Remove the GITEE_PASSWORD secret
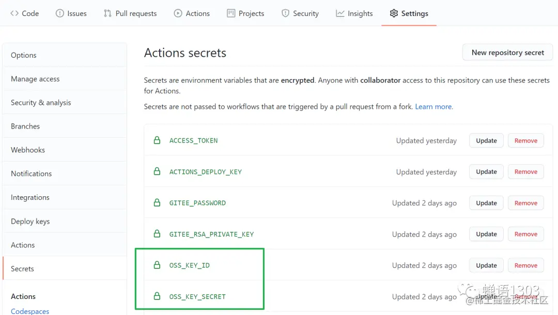Screen dimensions: 558x315 click(x=525, y=203)
